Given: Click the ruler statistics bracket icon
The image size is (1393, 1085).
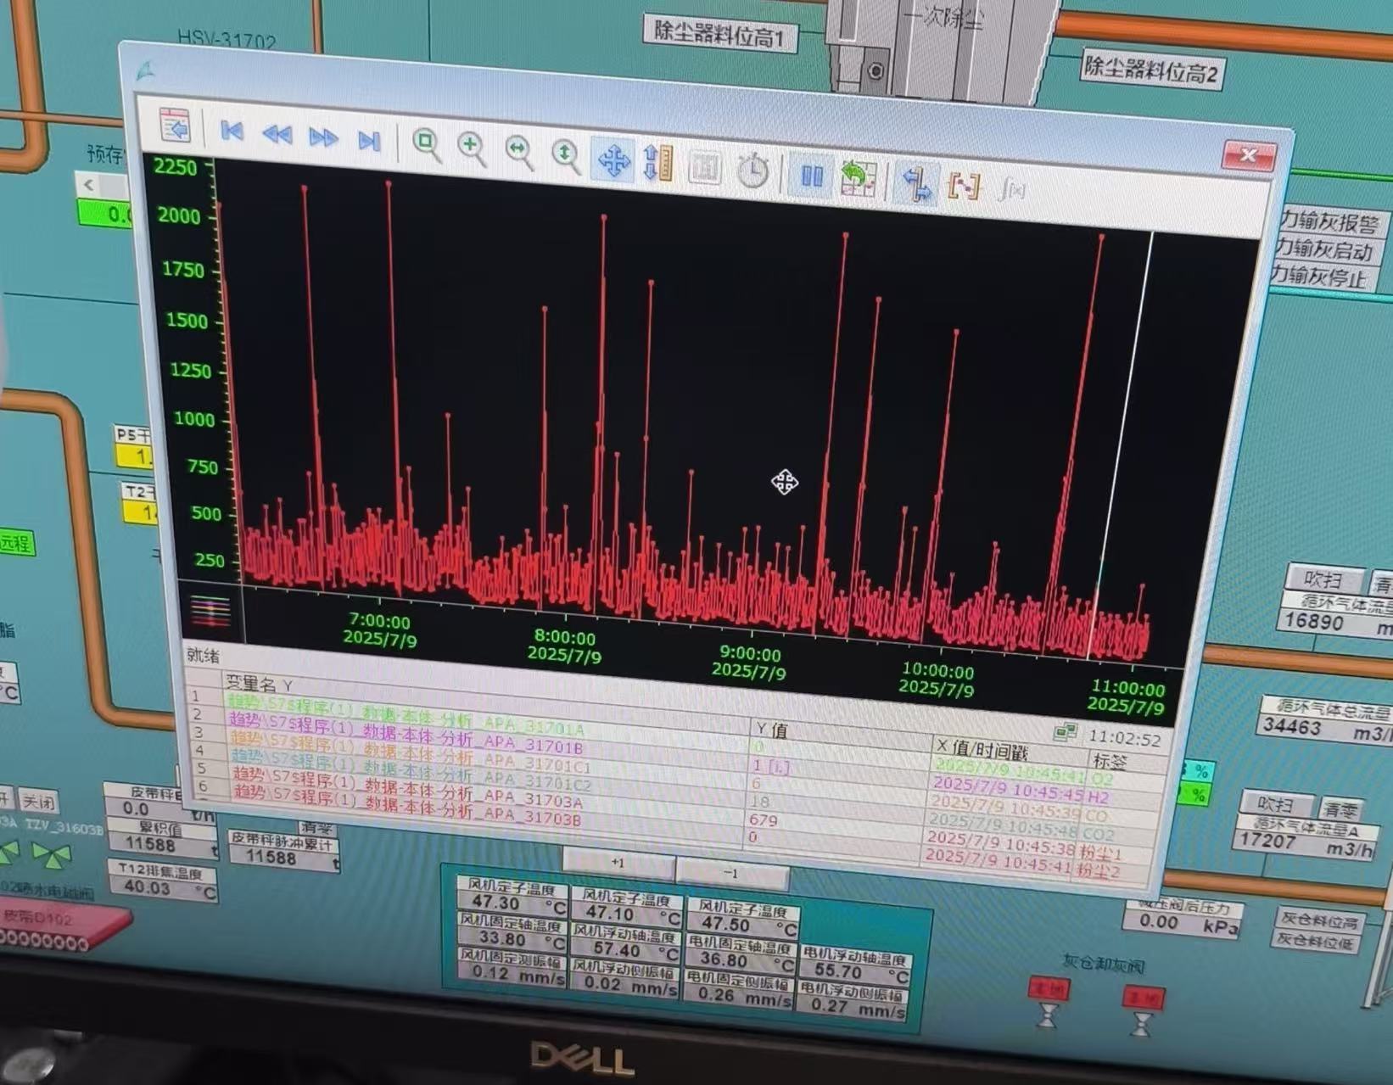Looking at the screenshot, I should [x=964, y=186].
